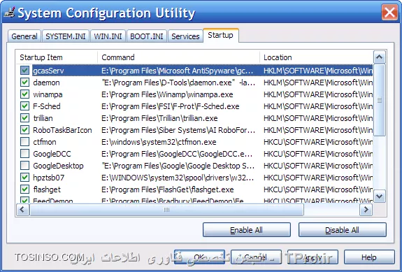This screenshot has width=402, height=272.
Task: Go to the Services tab
Action: 185,36
